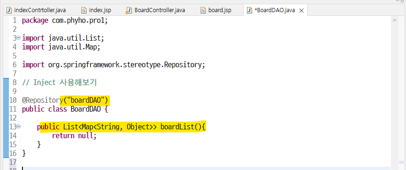Click line number 17 in the gutter
The image size is (406, 170).
[x=13, y=162]
